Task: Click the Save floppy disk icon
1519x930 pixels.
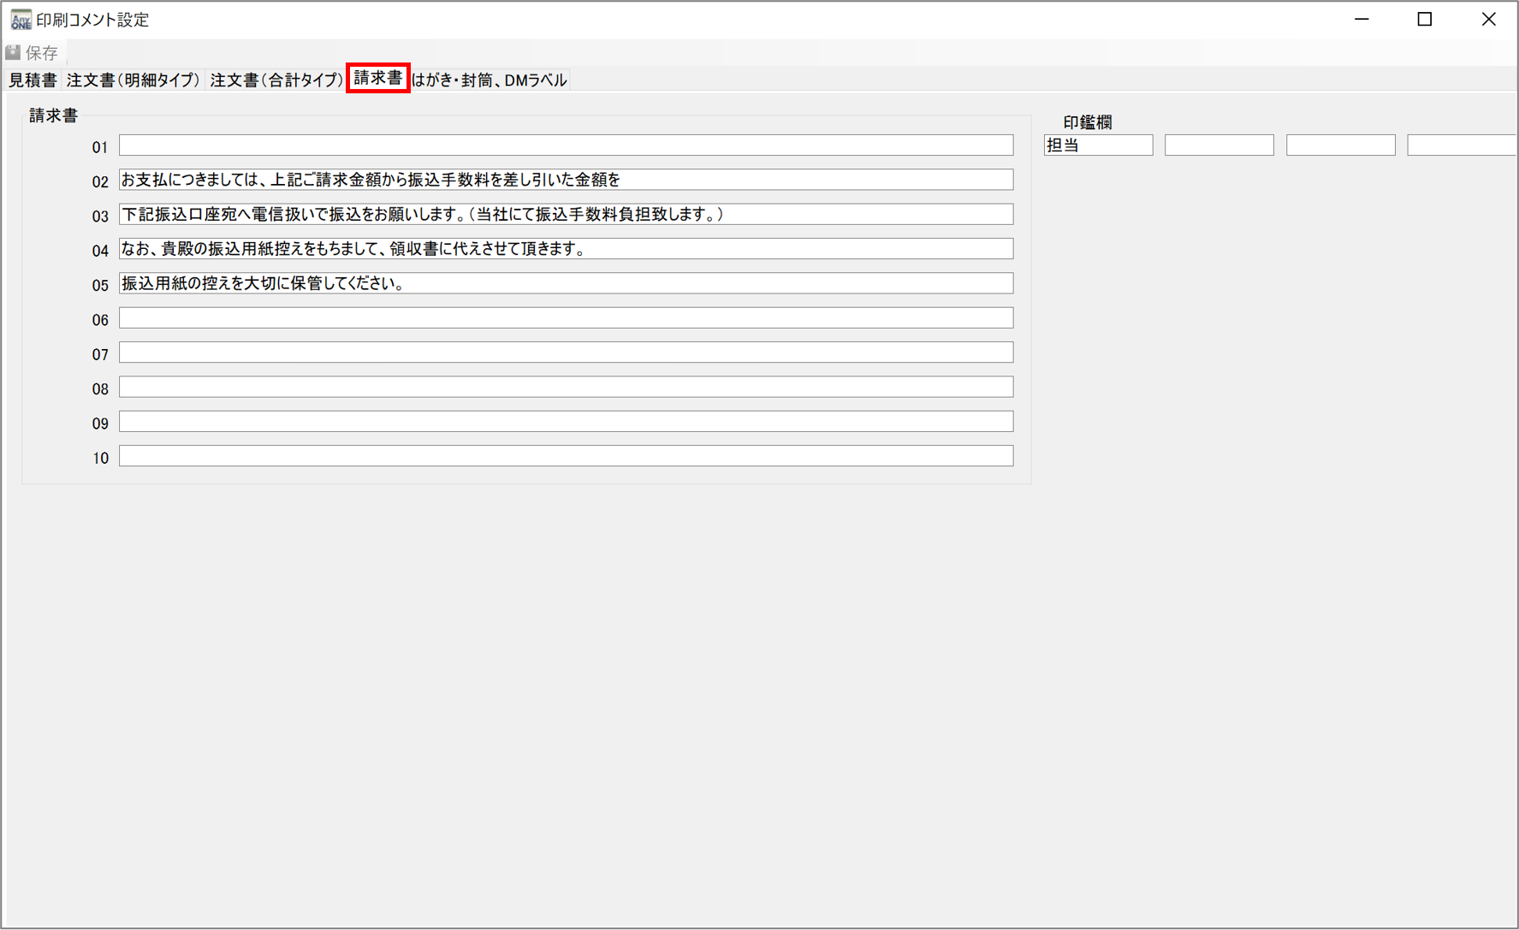Action: pos(14,53)
